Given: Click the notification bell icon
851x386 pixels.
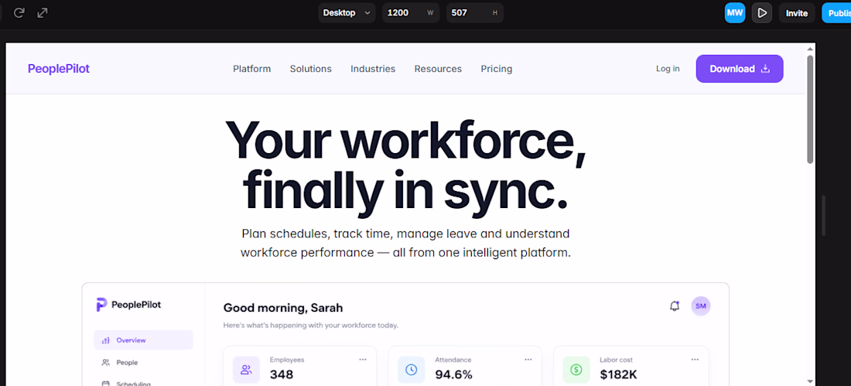Looking at the screenshot, I should tap(675, 306).
